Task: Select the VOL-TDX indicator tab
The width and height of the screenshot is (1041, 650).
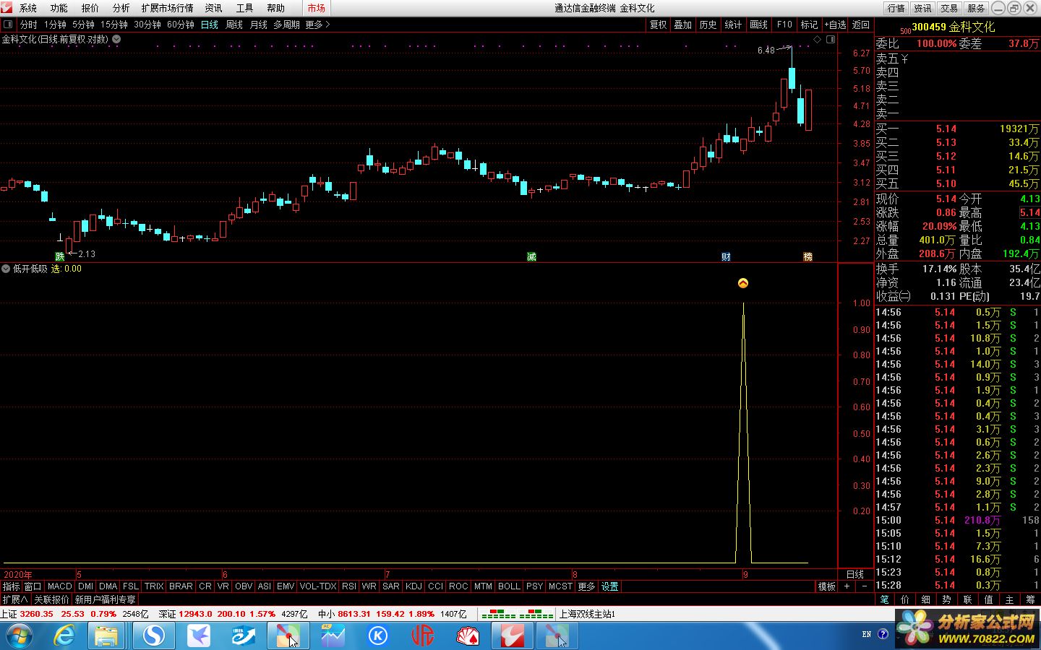Action: coord(317,586)
